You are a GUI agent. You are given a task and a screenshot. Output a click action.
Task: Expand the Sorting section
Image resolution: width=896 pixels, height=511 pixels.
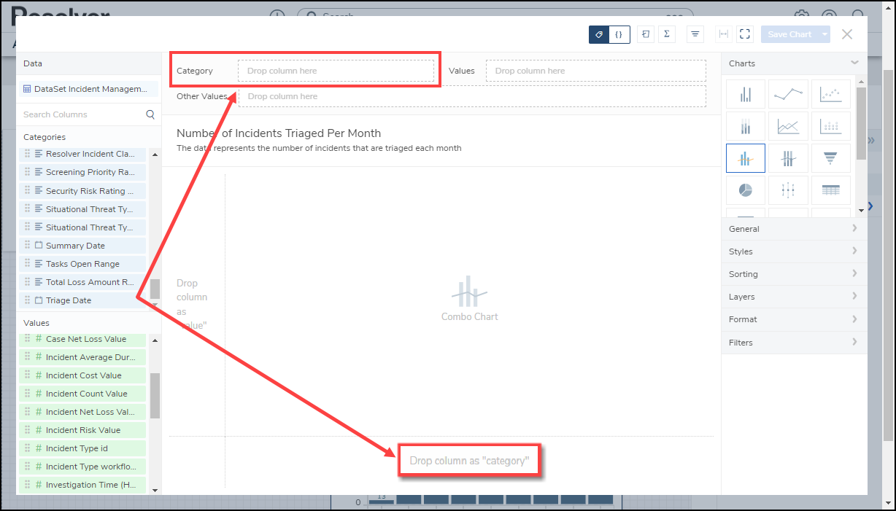tap(794, 274)
